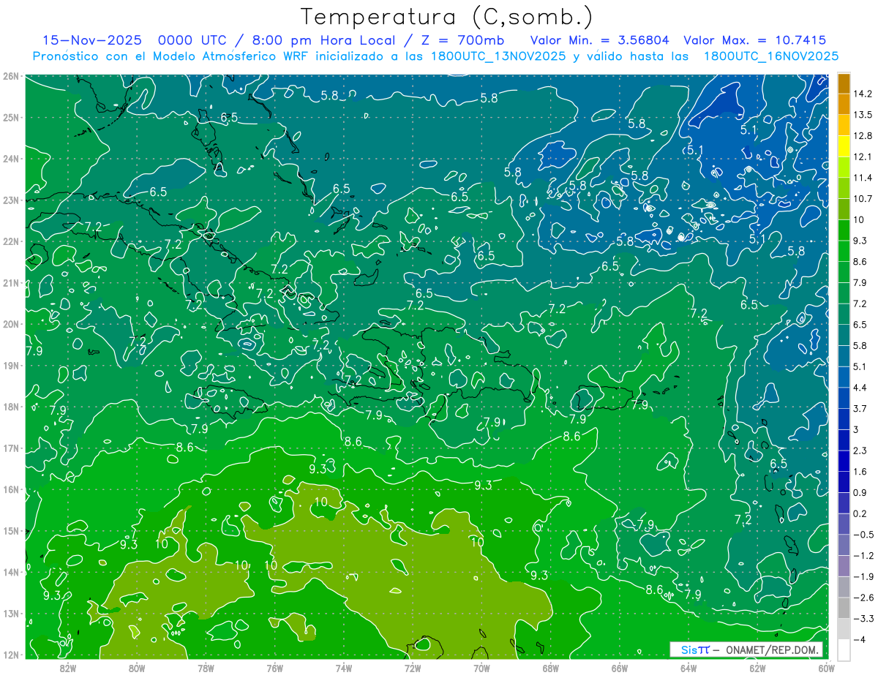Click the white bottom segment of the color bar
Screen dimensions: 878x678
pos(844,649)
